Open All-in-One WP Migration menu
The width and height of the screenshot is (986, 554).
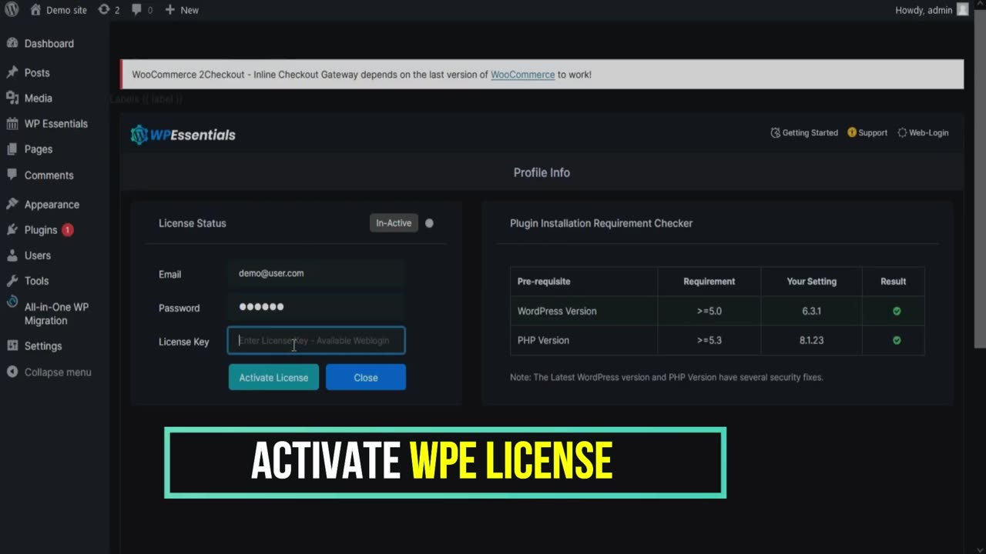(57, 314)
